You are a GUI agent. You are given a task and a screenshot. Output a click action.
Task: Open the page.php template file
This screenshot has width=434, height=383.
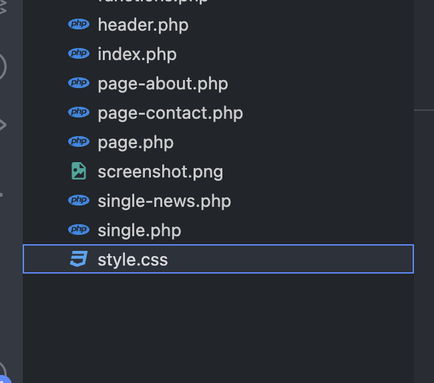coord(136,142)
